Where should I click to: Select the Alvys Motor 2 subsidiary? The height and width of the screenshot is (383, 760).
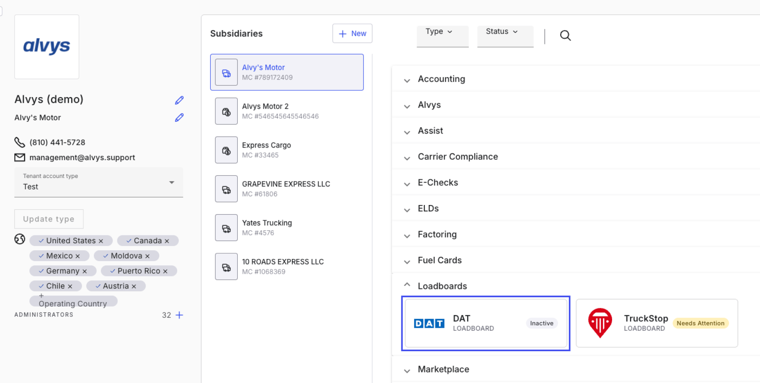pos(287,111)
